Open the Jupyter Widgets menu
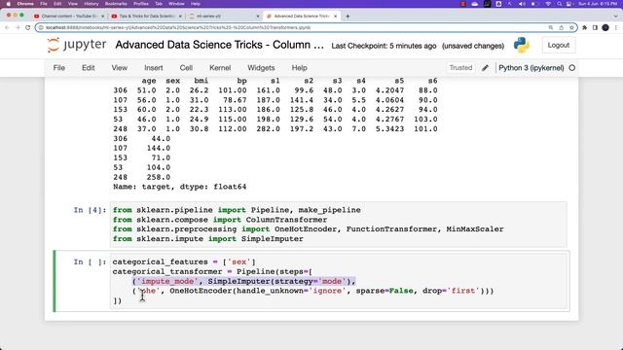This screenshot has height=350, width=623. click(x=261, y=68)
